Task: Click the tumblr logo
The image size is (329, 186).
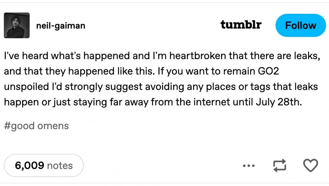Action: pos(241,25)
